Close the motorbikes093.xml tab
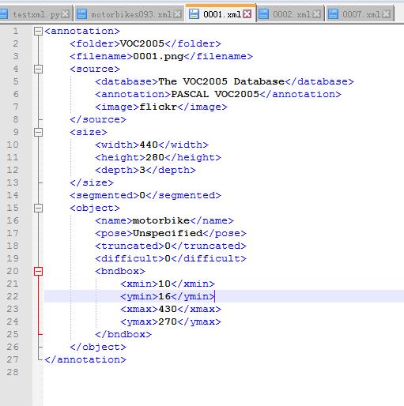 coord(178,14)
